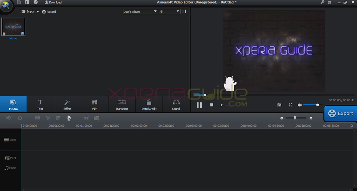
Task: Click the crop clip toolbar icon
Action: tap(86, 118)
